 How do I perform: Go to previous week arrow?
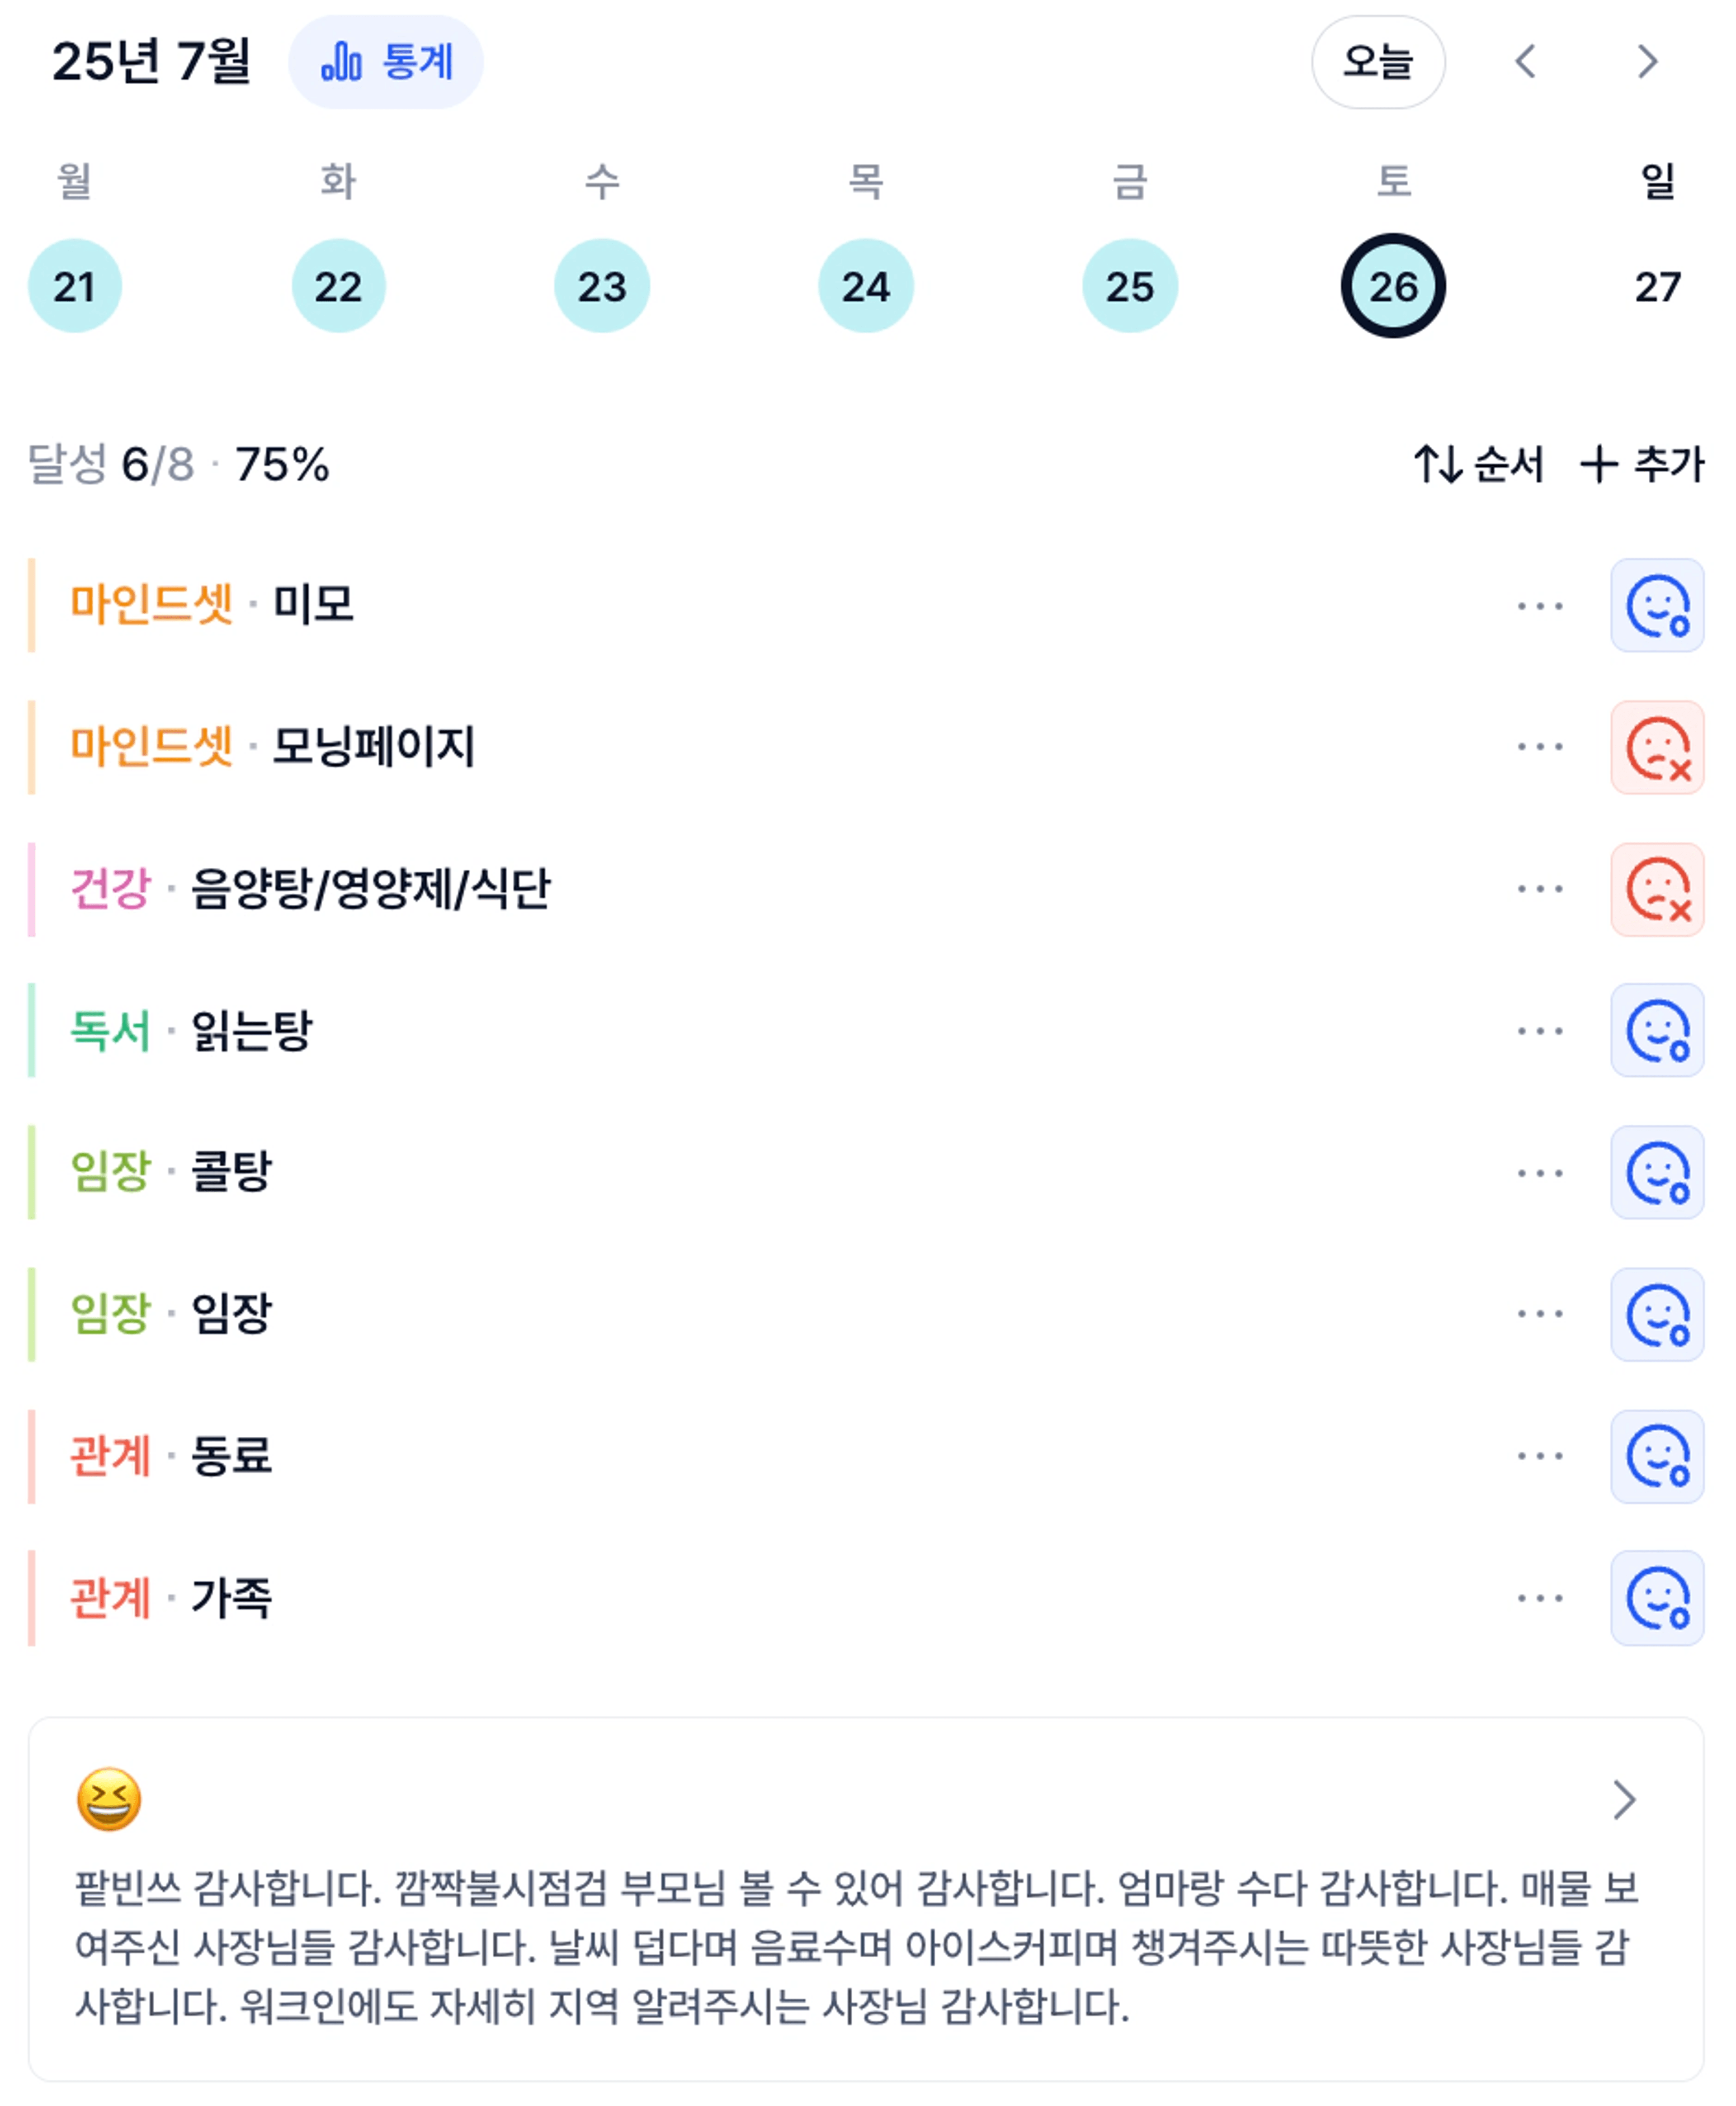point(1525,62)
